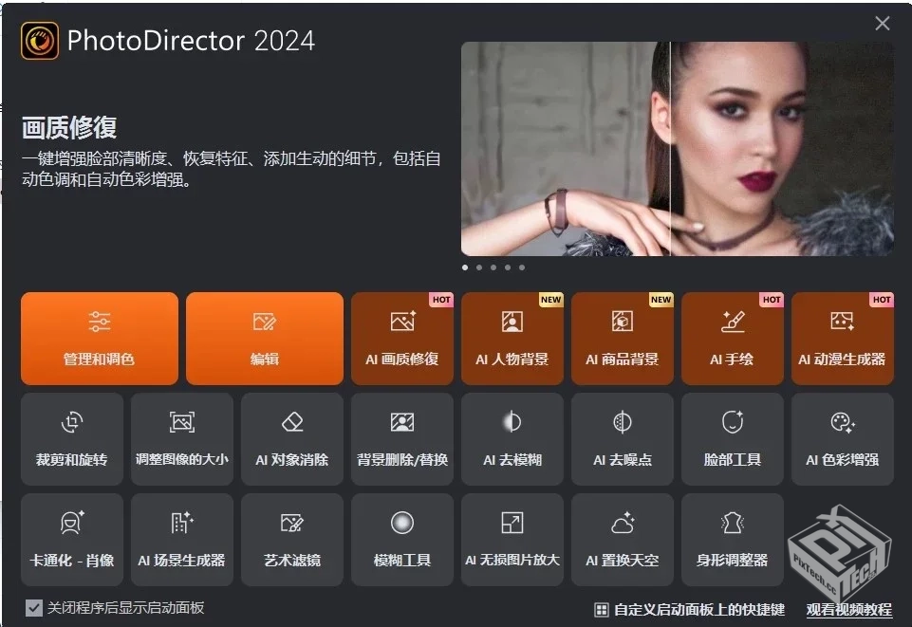The width and height of the screenshot is (912, 627).
Task: Open AI 去噪点 denoise tool
Action: click(x=622, y=438)
